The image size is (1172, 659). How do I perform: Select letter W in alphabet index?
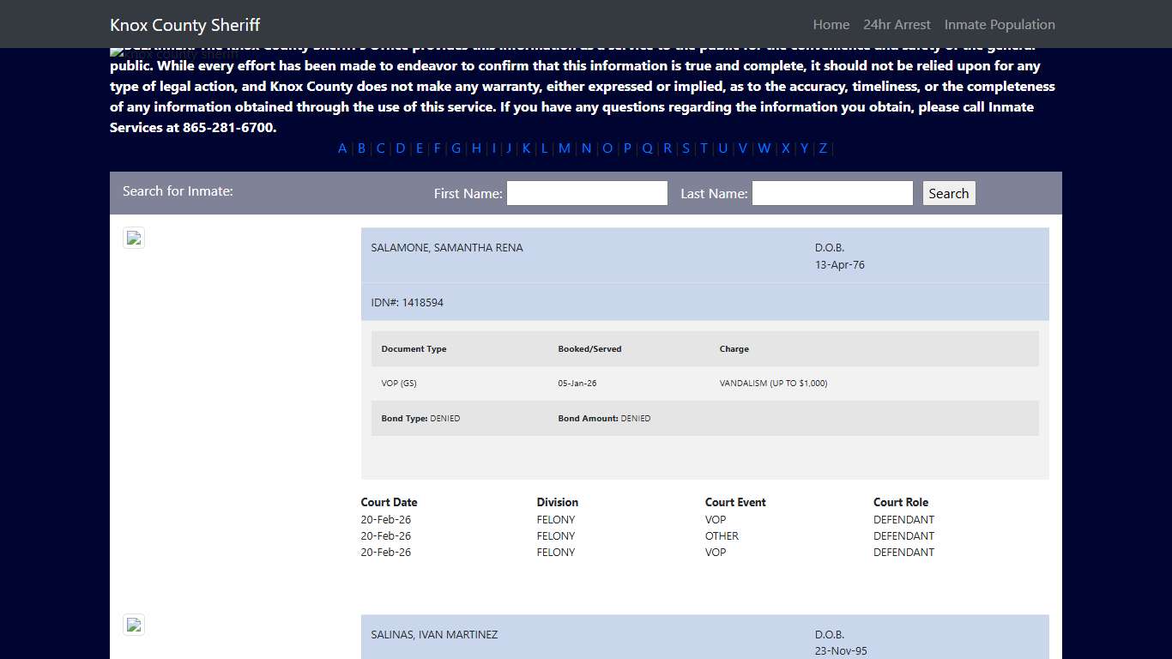764,148
